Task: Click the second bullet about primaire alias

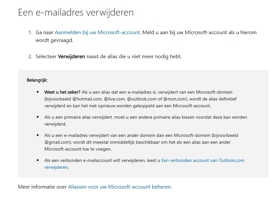Action: [x=145, y=121]
